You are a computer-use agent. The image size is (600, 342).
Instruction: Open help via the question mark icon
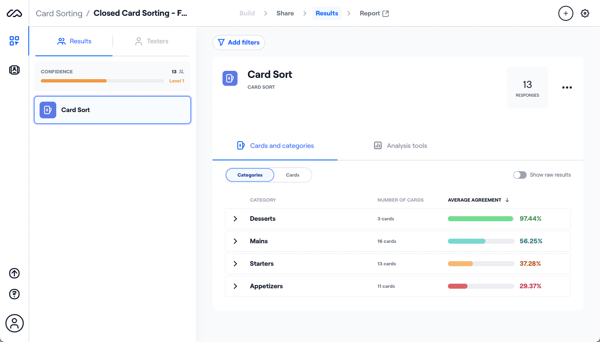(14, 294)
